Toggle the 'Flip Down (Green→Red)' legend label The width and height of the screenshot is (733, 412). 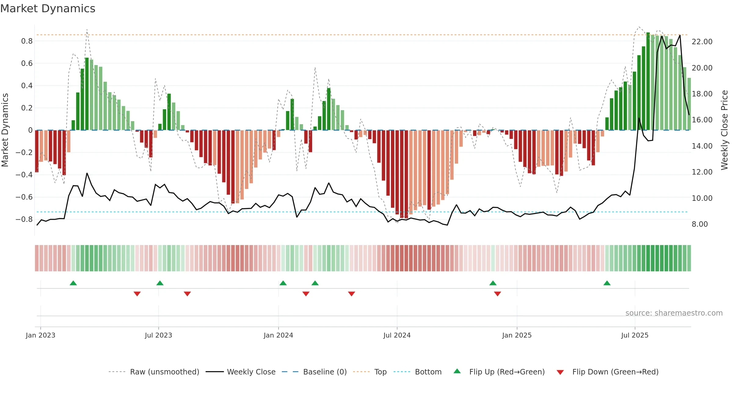click(615, 372)
